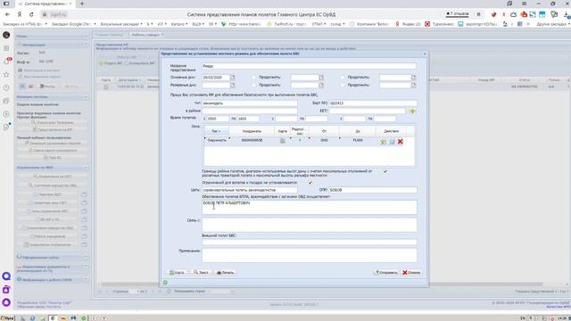Collapse the Ограничения на ИВП panel

coord(87,168)
